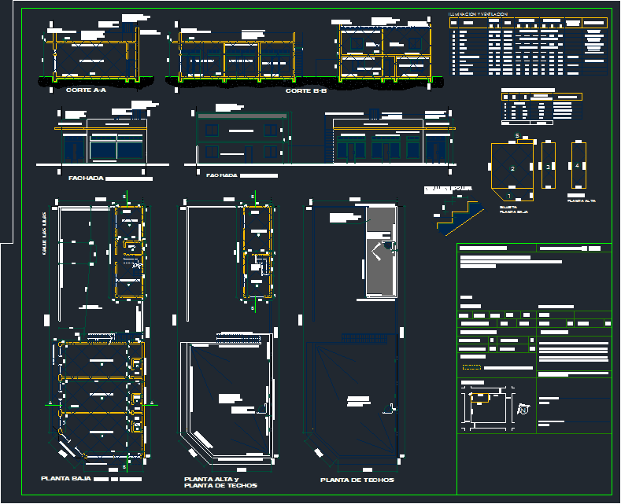This screenshot has width=621, height=504.
Task: Click the PLANTA ALTA label under silhouette 4
Action: 581,201
